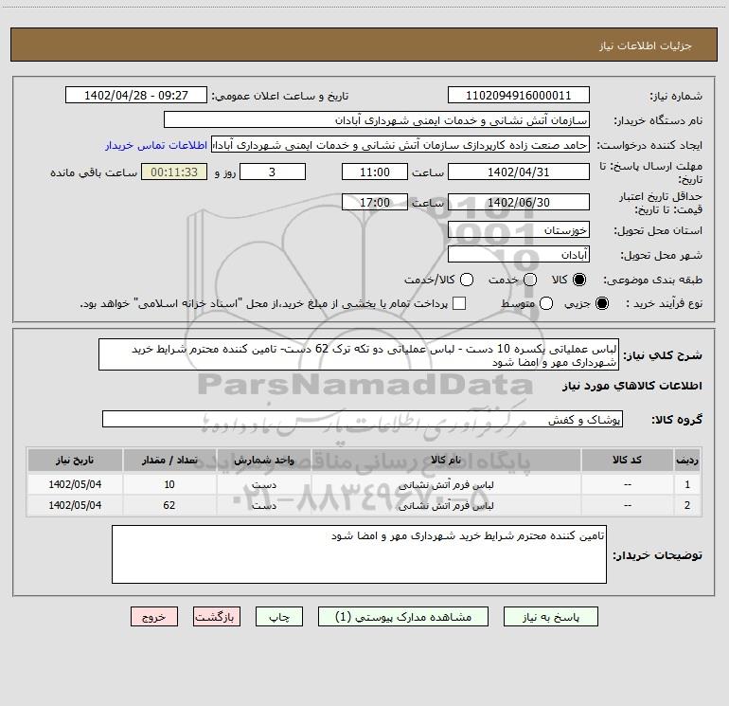Click item name in row 1
The height and width of the screenshot is (706, 729).
(x=446, y=484)
